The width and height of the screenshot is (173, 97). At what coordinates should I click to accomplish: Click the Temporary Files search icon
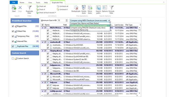16,36
